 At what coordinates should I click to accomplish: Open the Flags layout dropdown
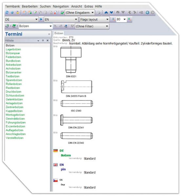point(95,19)
